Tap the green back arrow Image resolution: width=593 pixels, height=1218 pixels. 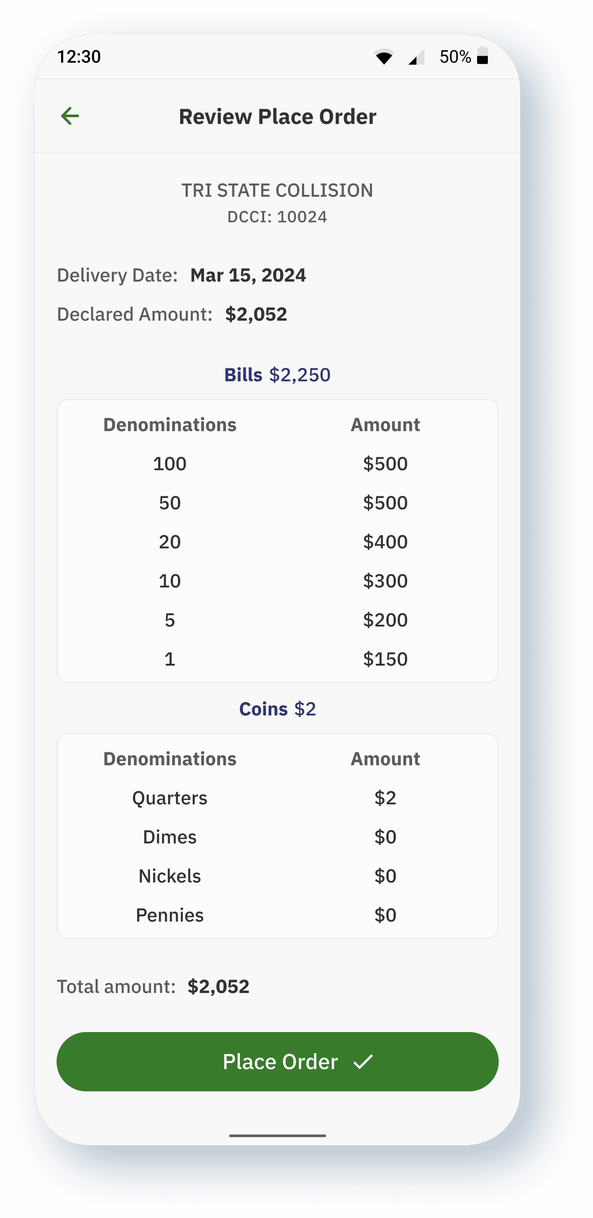tap(70, 116)
